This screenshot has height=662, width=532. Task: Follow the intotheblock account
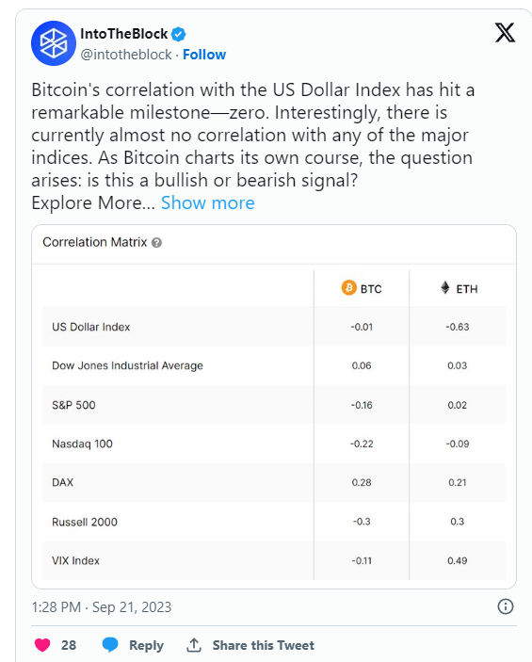(204, 55)
